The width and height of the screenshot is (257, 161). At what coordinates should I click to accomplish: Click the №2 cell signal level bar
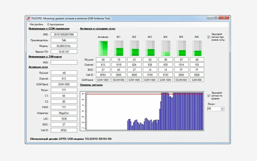pos(134,48)
